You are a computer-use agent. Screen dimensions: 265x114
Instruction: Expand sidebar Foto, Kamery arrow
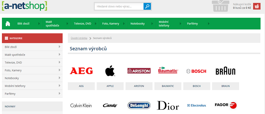click(x=60, y=70)
